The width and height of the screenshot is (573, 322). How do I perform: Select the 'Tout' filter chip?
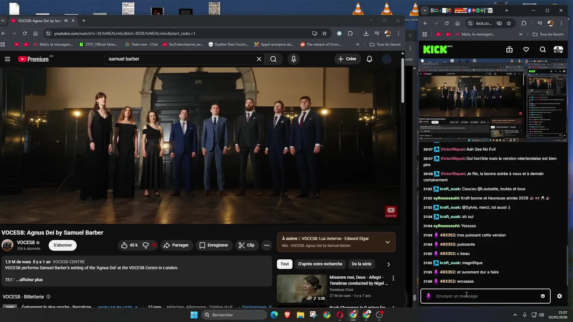pyautogui.click(x=285, y=264)
